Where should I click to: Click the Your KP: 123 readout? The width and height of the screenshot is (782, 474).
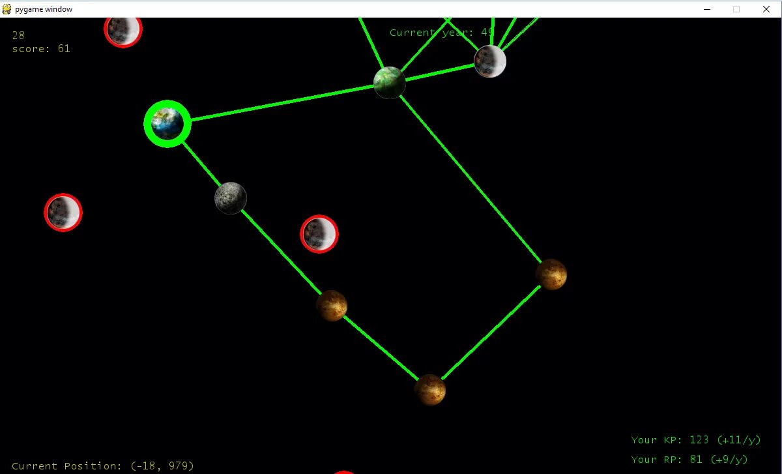696,440
